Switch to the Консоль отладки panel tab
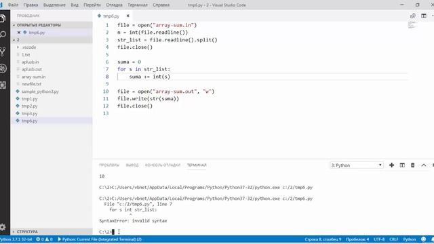The image size is (434, 244). click(x=163, y=165)
